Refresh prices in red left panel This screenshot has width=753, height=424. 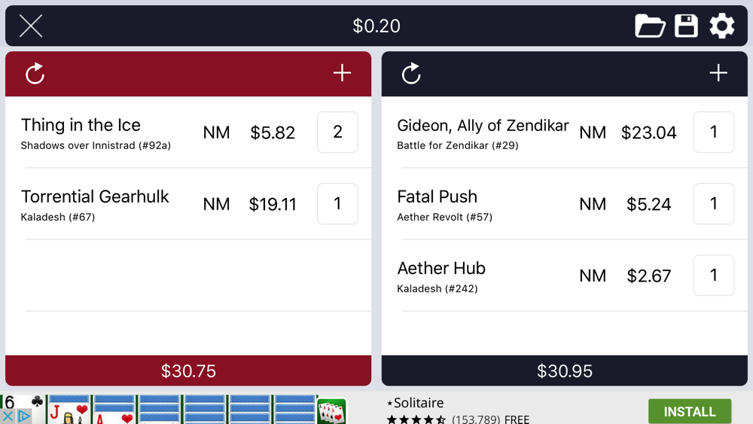tap(35, 74)
